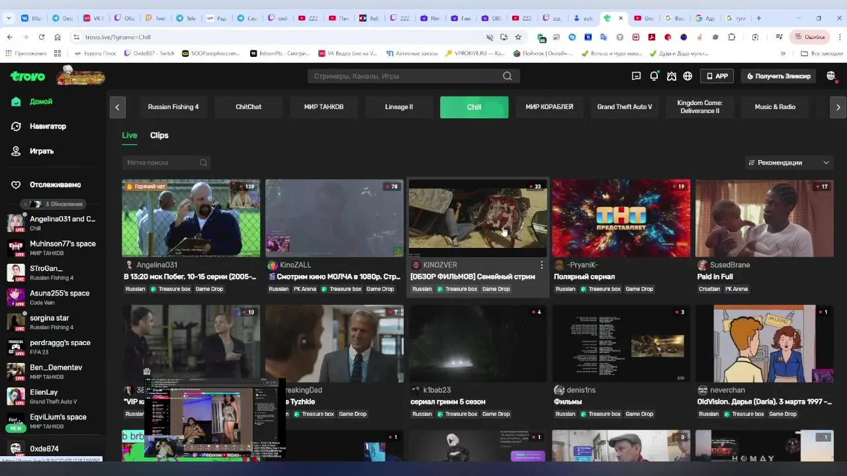This screenshot has height=476, width=847.
Task: Open the neverchan Daria cartoon thumbnail
Action: [764, 343]
